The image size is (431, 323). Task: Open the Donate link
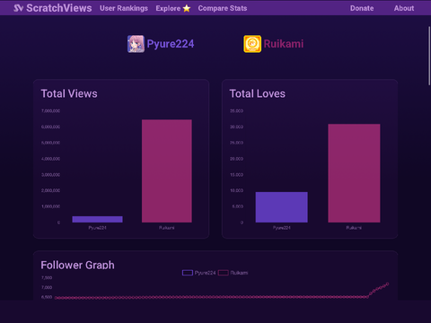[x=362, y=8]
